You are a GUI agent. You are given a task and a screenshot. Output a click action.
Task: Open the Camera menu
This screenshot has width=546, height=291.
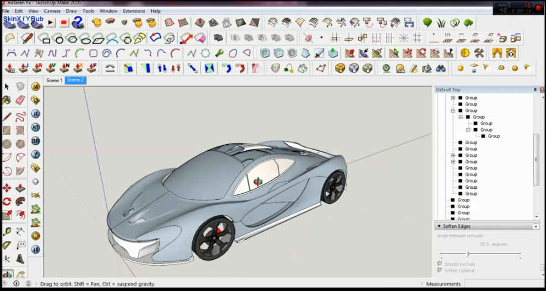point(52,11)
